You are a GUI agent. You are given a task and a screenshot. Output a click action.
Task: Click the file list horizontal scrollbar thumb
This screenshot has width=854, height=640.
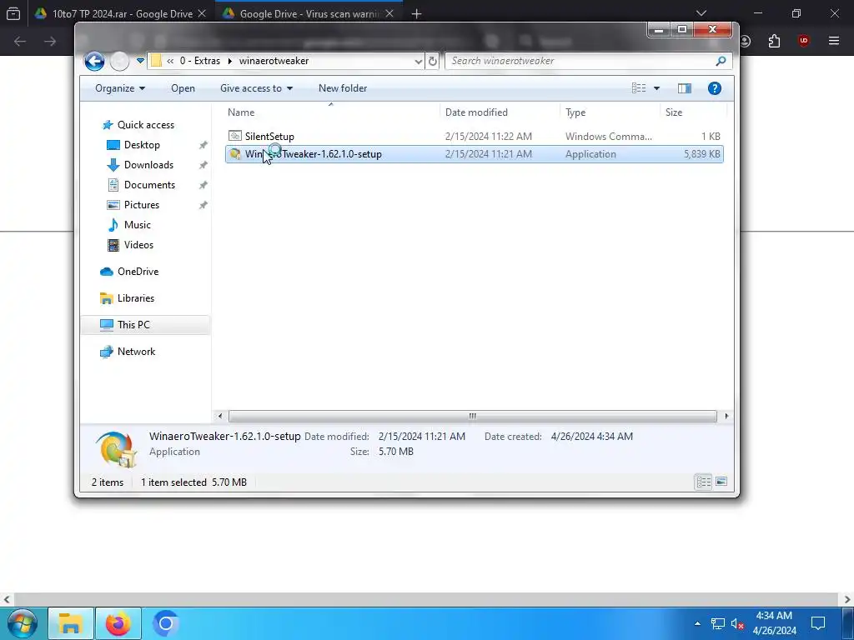point(472,417)
